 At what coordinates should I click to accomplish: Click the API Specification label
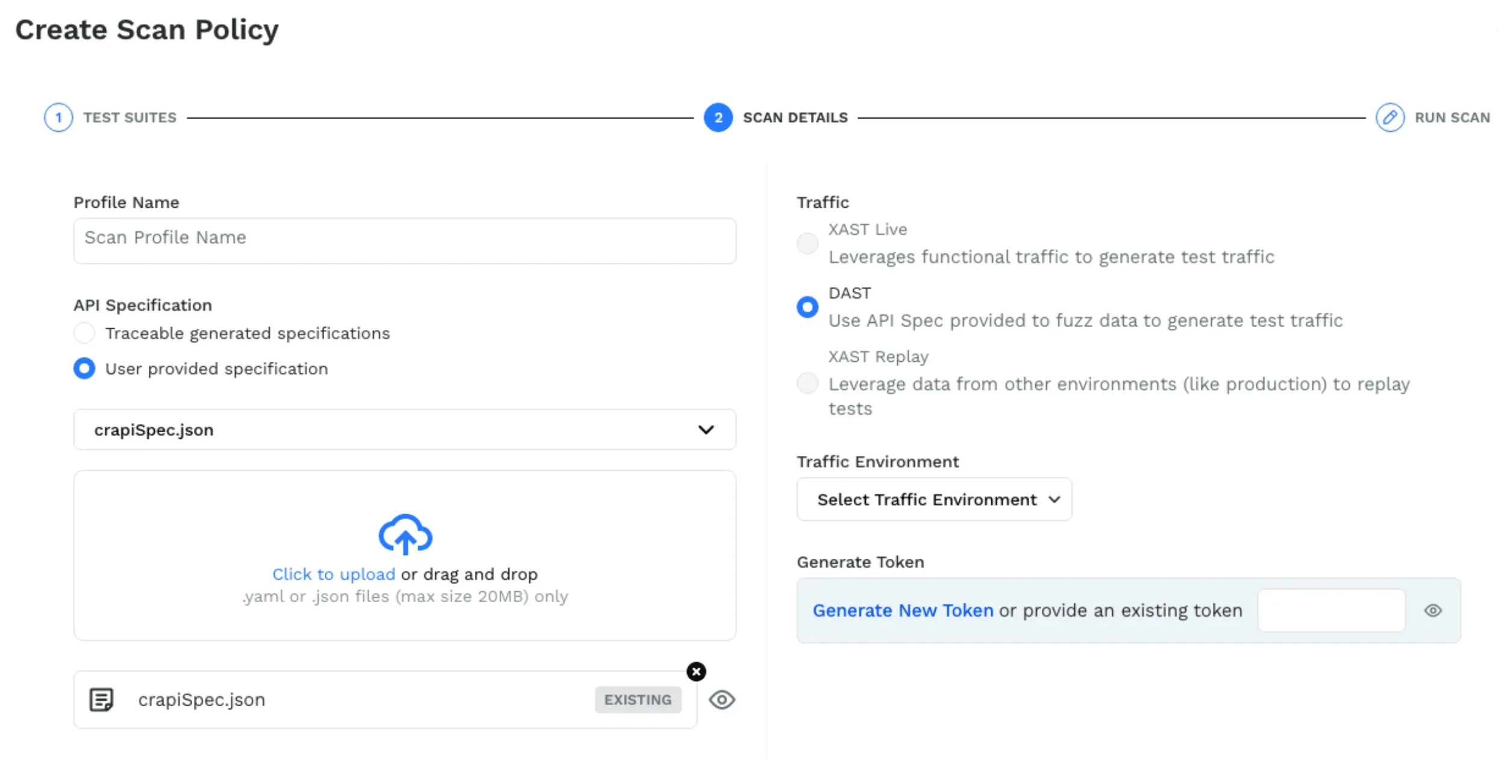tap(143, 305)
